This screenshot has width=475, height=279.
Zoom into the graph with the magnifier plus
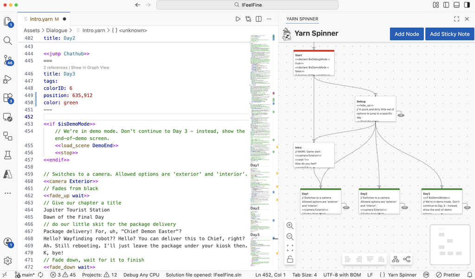click(x=290, y=226)
